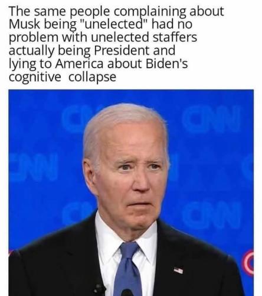
Task: Click the word "President" in the caption
Action: (122, 50)
